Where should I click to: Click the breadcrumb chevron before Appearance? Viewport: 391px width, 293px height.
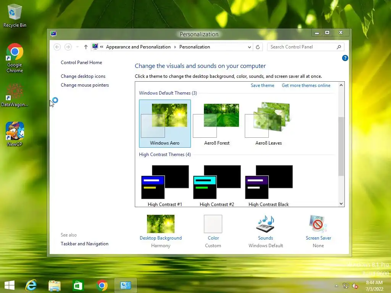tap(102, 47)
